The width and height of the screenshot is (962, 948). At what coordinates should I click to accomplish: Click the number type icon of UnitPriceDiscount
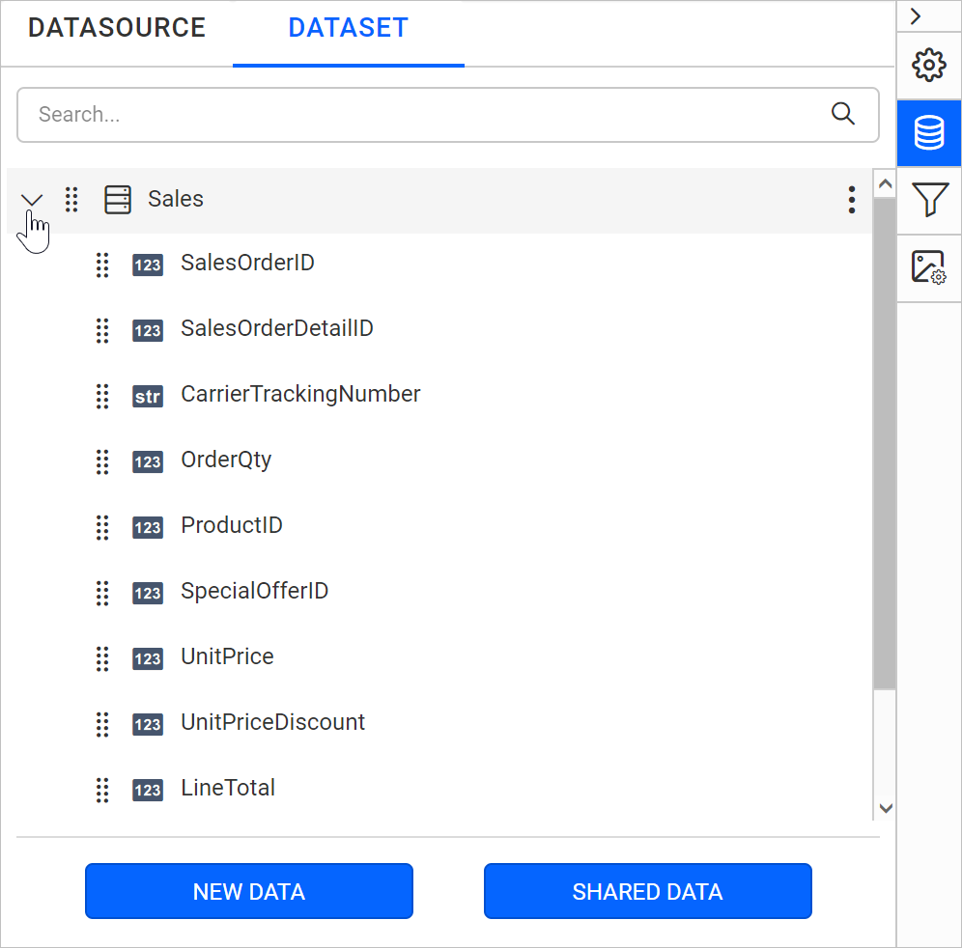pos(148,724)
